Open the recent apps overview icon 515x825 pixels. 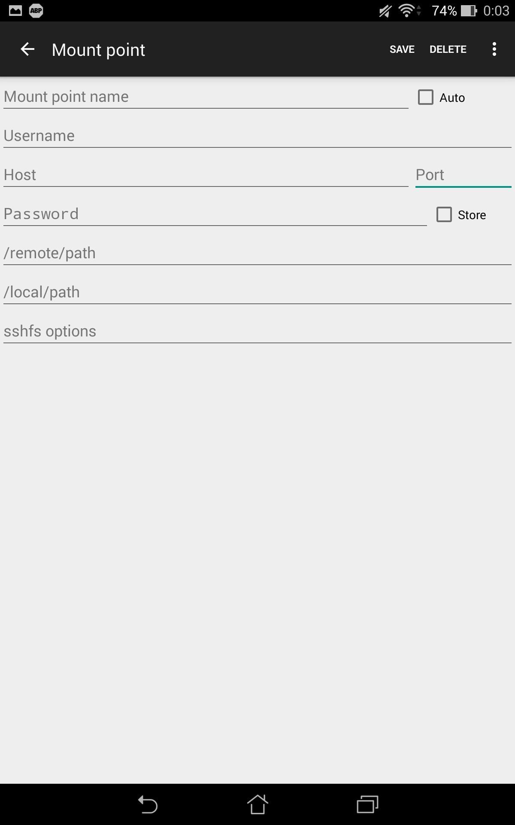(367, 804)
